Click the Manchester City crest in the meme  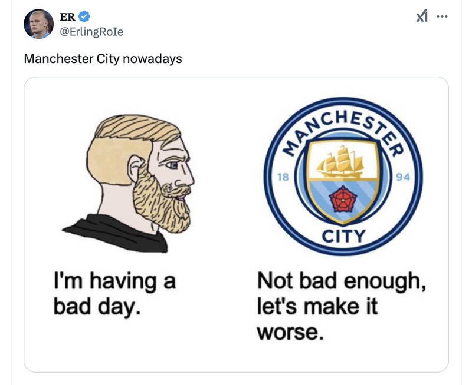click(x=342, y=177)
